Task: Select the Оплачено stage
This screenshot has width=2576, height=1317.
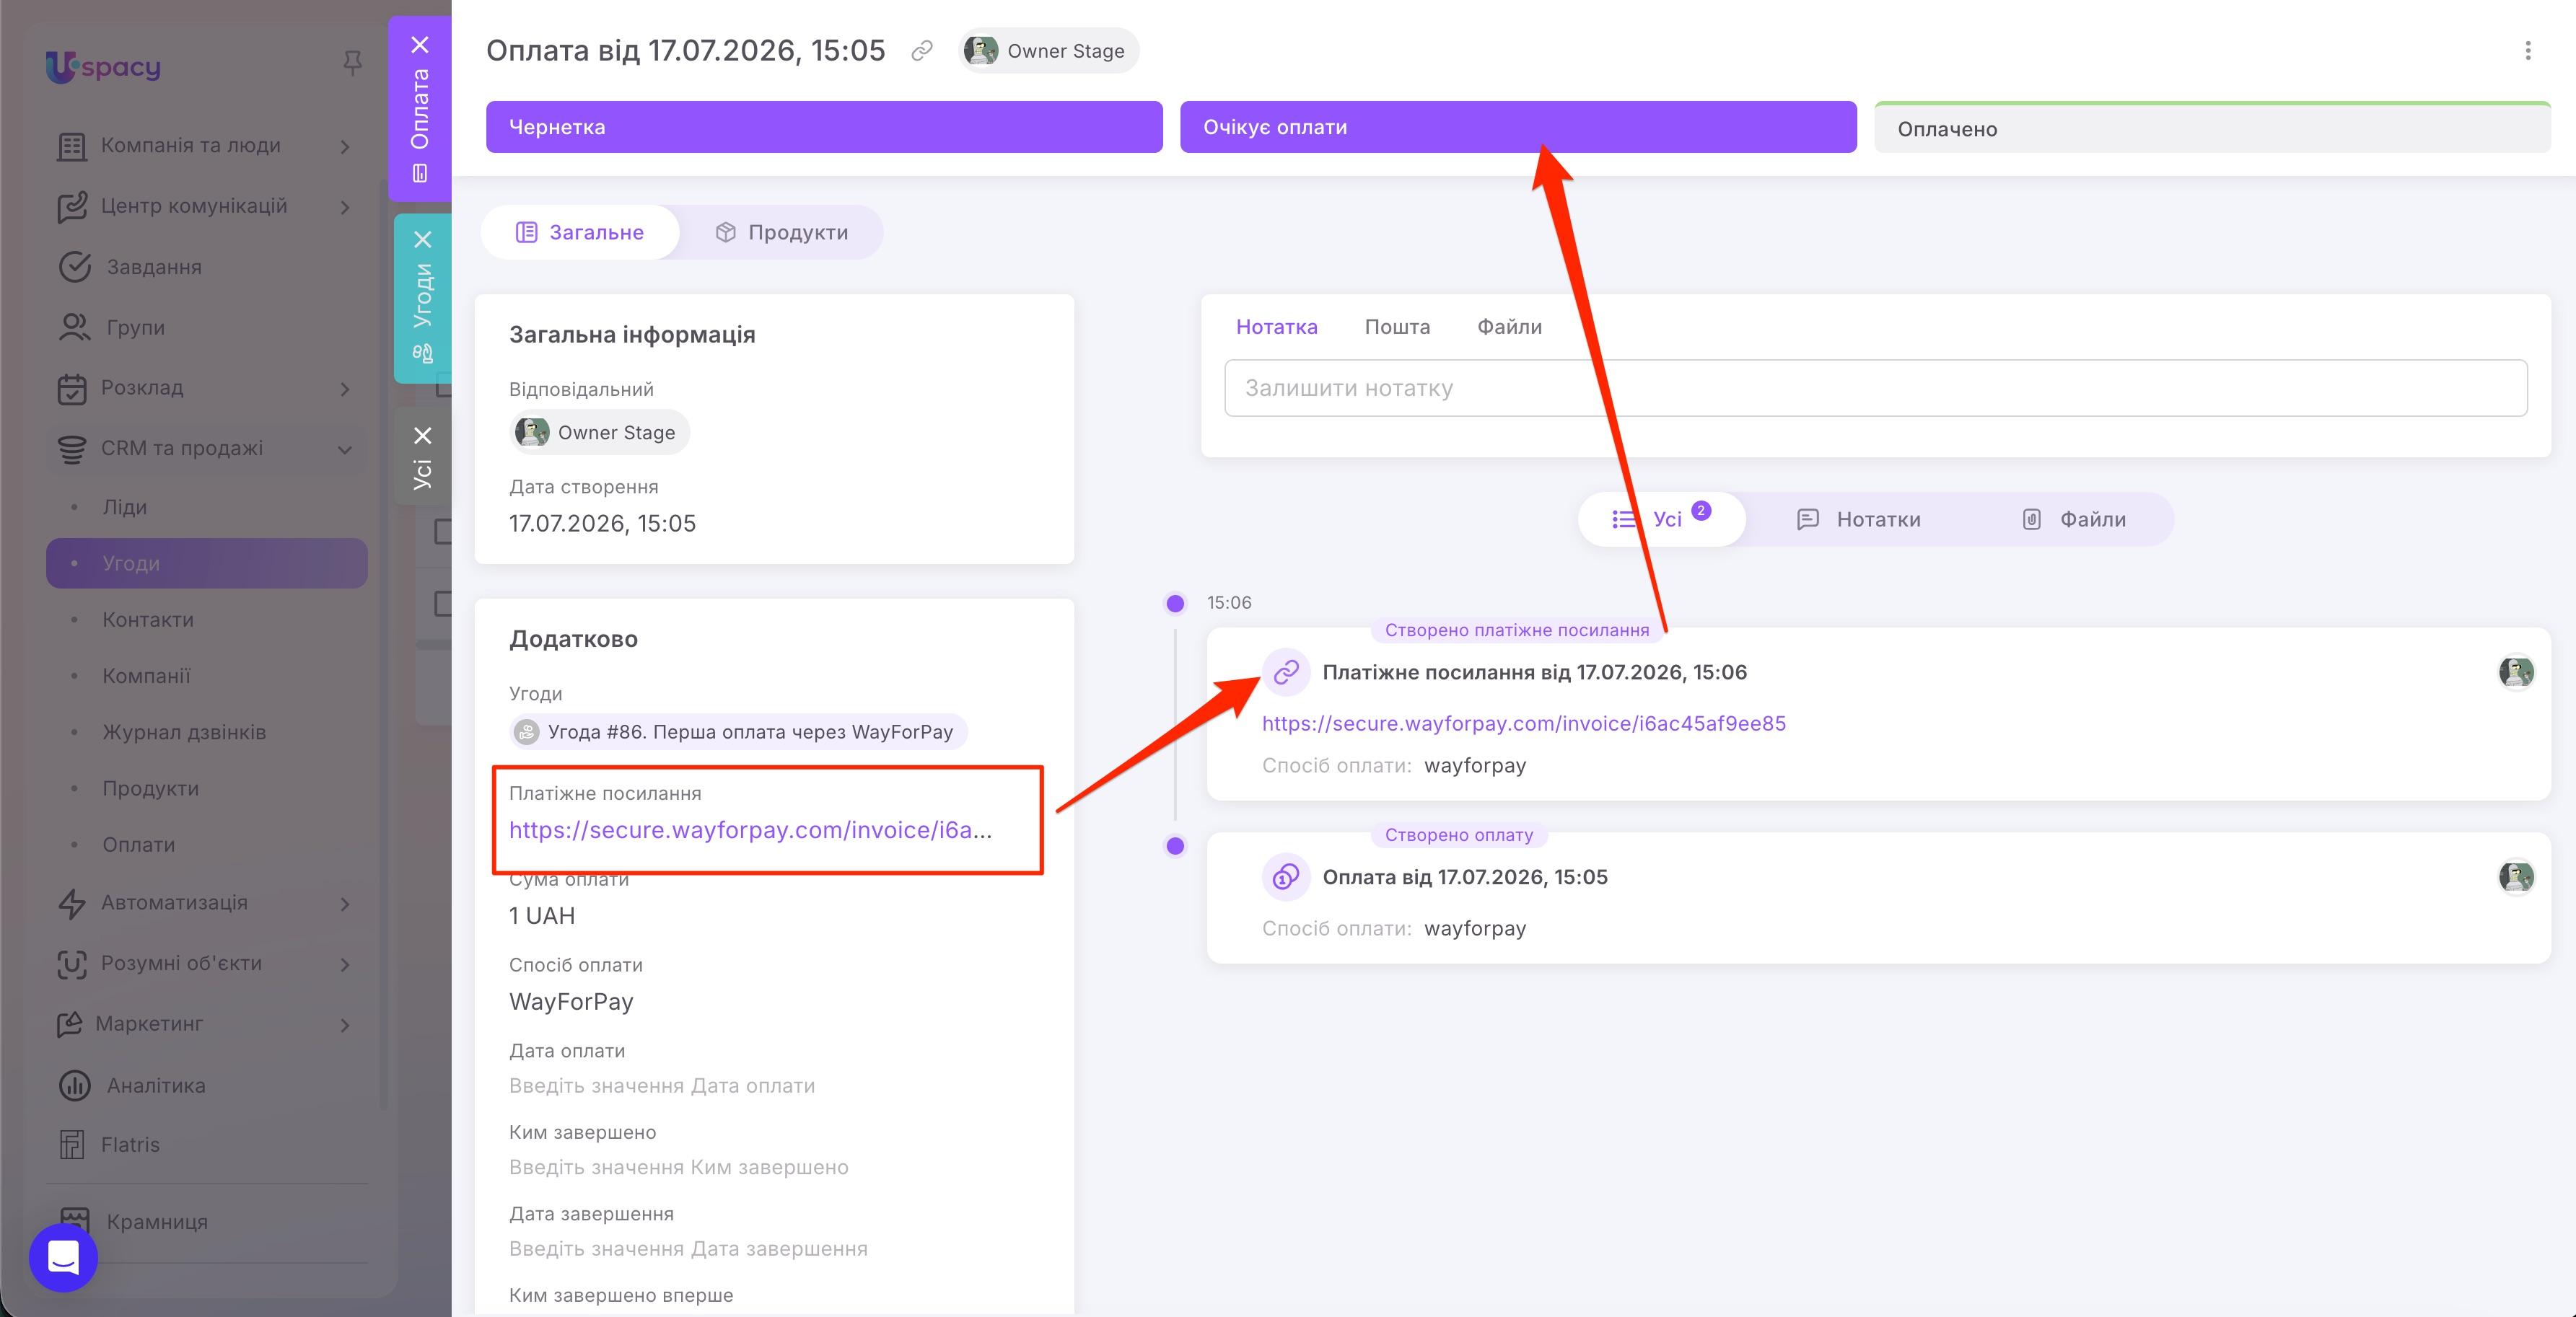Action: point(2212,128)
